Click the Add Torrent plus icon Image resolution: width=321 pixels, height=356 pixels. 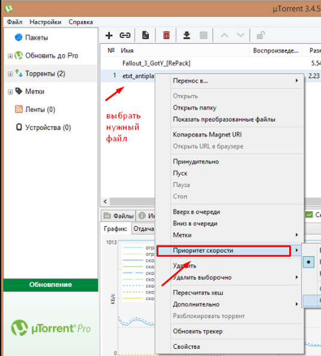point(109,35)
